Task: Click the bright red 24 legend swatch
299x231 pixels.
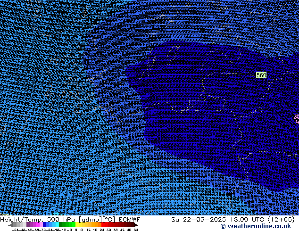Action: pyautogui.click(x=103, y=225)
